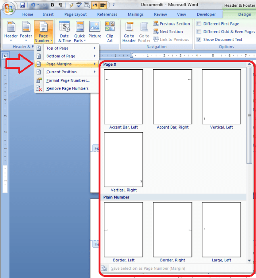
Task: Open the Mailings tab
Action: click(x=136, y=14)
